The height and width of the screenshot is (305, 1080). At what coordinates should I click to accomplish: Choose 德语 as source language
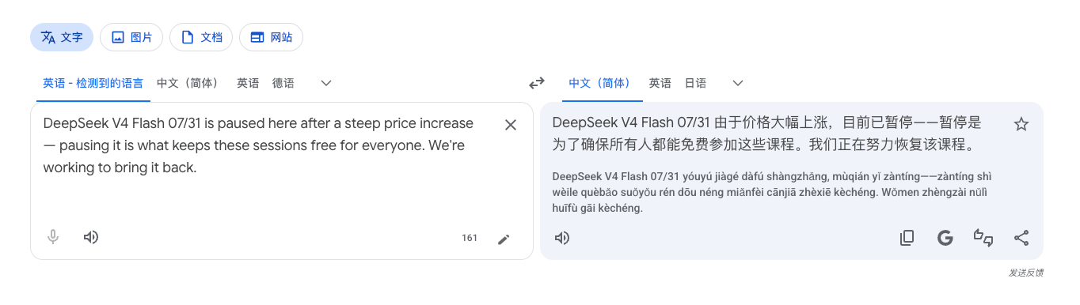283,83
